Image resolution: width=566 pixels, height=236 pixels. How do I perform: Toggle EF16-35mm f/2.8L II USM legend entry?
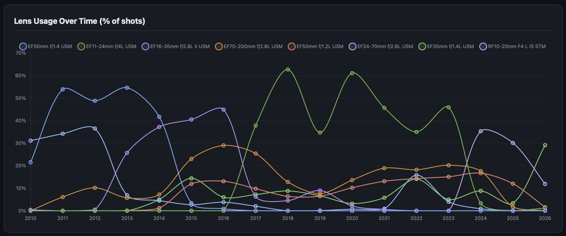point(146,46)
